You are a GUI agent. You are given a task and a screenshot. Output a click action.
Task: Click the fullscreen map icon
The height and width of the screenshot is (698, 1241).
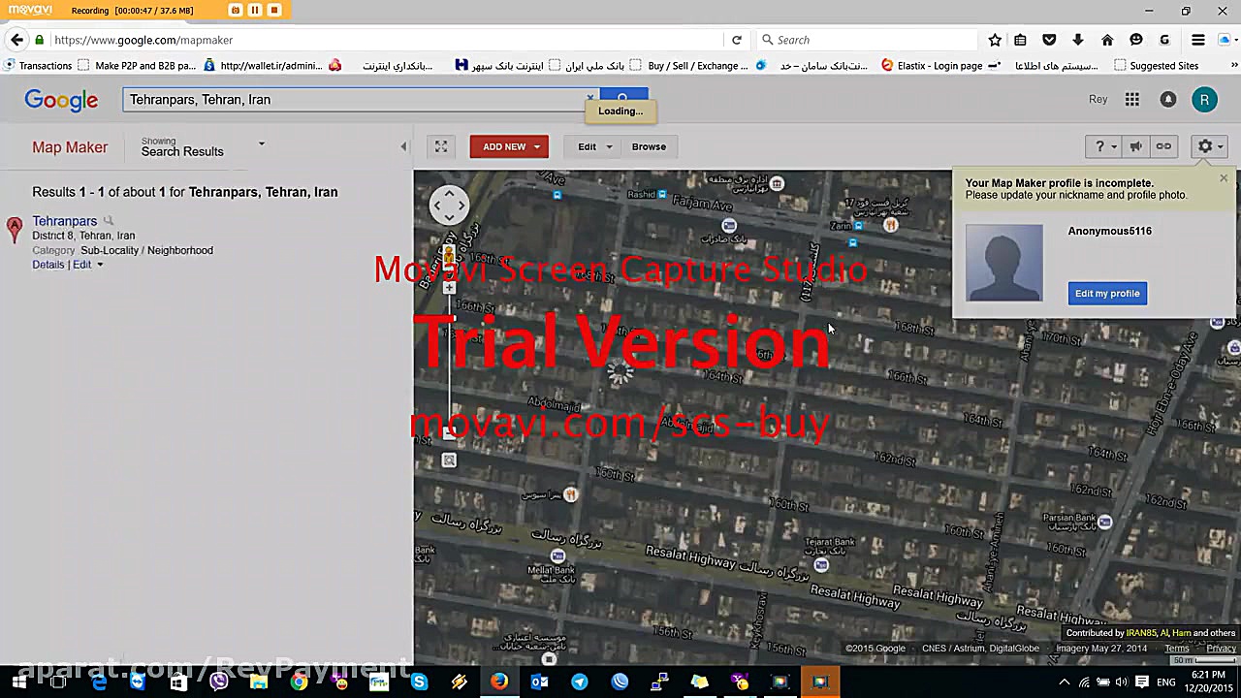click(441, 146)
